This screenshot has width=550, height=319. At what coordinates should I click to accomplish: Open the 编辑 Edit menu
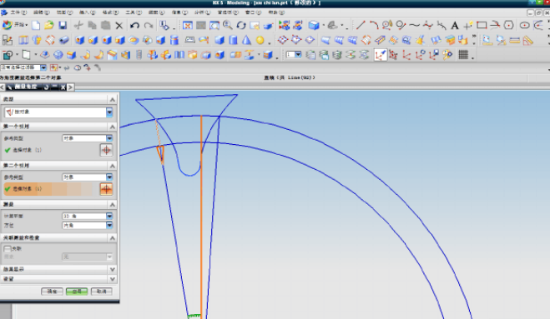[x=42, y=12]
